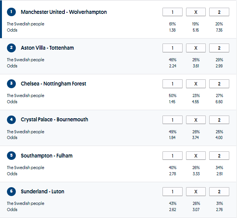Select home win 1 for Aston Villa - Tottenham
Image resolution: width=237 pixels, height=218 pixels.
(x=173, y=48)
